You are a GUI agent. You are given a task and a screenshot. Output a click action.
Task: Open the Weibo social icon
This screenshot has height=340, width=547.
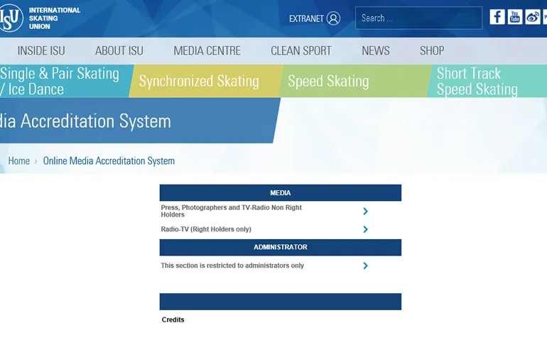[533, 17]
